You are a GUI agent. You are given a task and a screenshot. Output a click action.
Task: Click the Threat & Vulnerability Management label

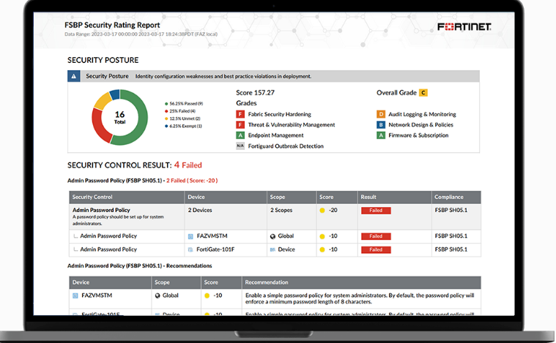[x=292, y=125]
